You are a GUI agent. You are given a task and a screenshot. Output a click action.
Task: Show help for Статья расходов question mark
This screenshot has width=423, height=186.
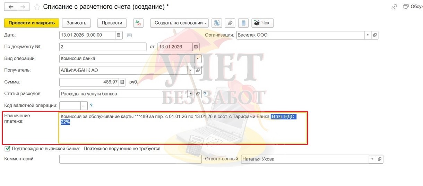(205, 94)
